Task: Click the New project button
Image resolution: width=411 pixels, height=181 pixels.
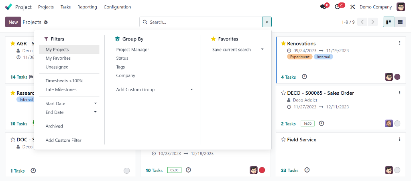Action: [13, 22]
